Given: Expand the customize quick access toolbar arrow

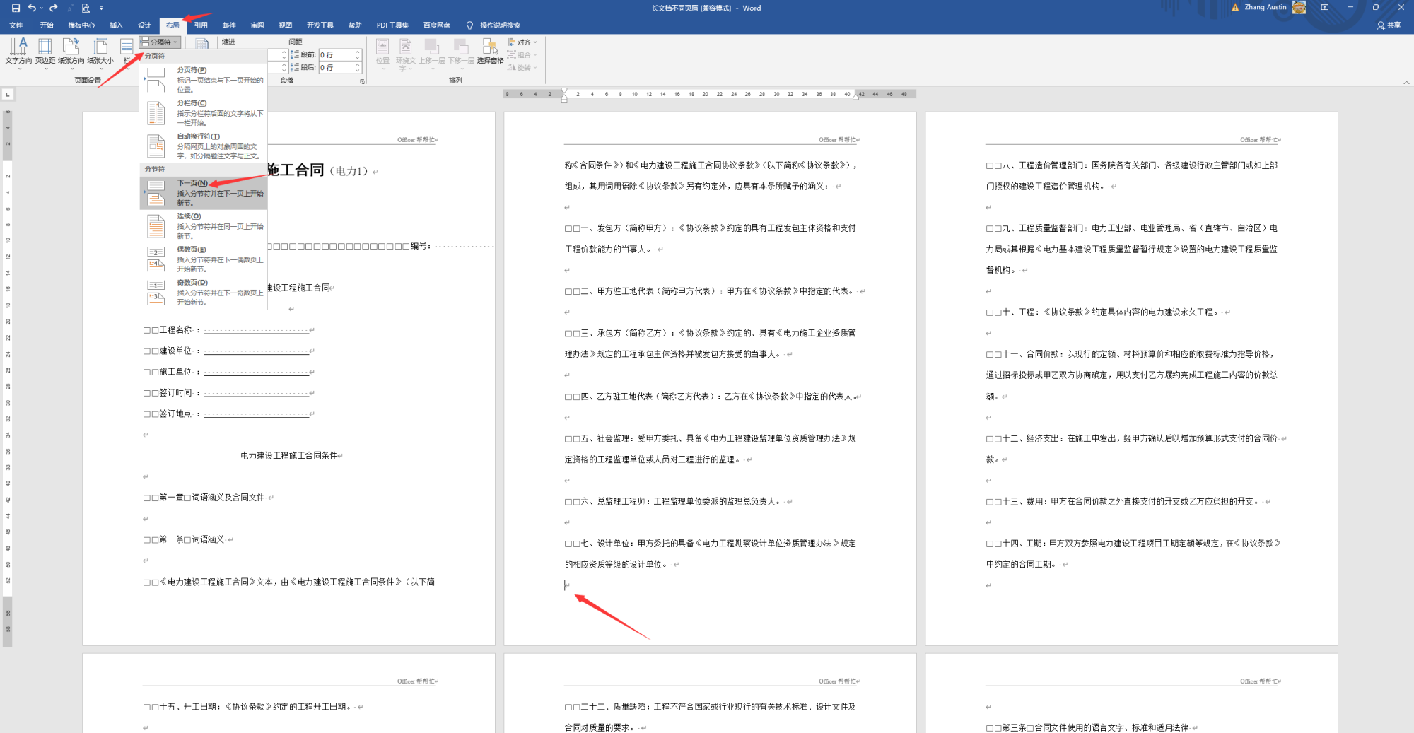Looking at the screenshot, I should [101, 8].
